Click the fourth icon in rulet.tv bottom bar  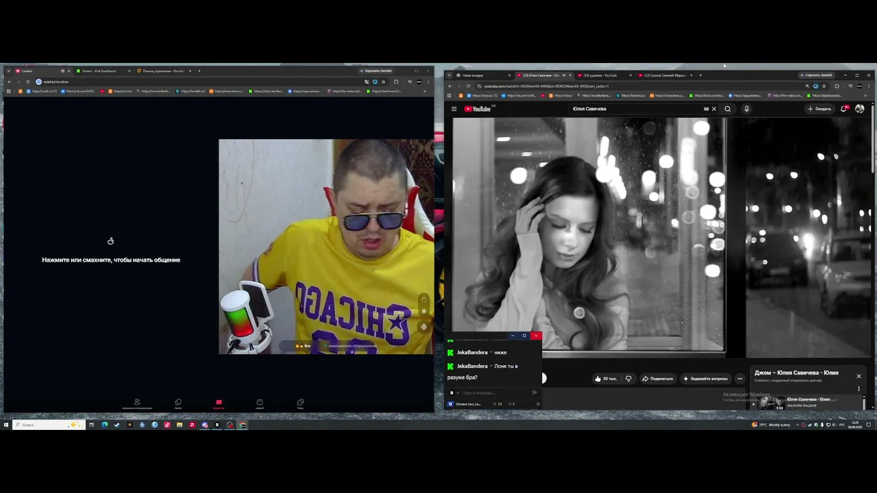click(260, 404)
